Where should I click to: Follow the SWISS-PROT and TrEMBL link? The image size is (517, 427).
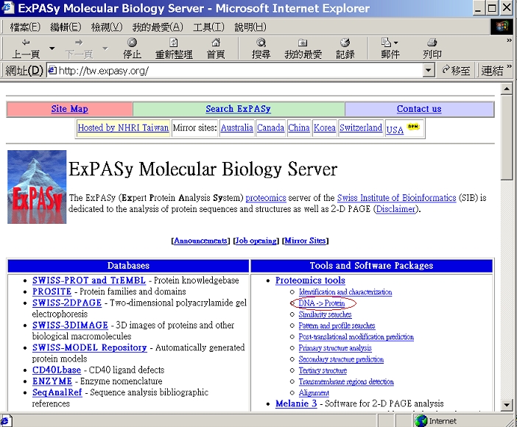[x=88, y=280]
